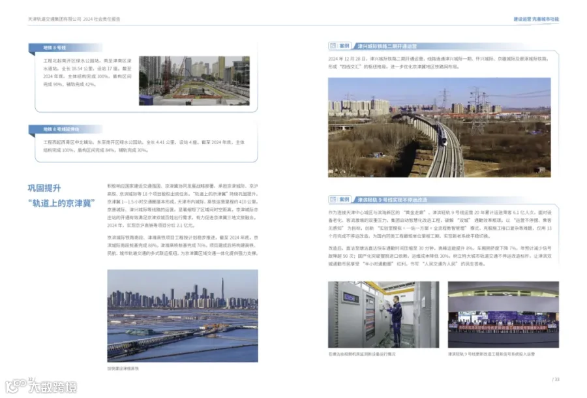Screen dimensions: 587x398
Task: Click the paragraph starting 积极响应国家建设交通强国
Action: point(183,206)
